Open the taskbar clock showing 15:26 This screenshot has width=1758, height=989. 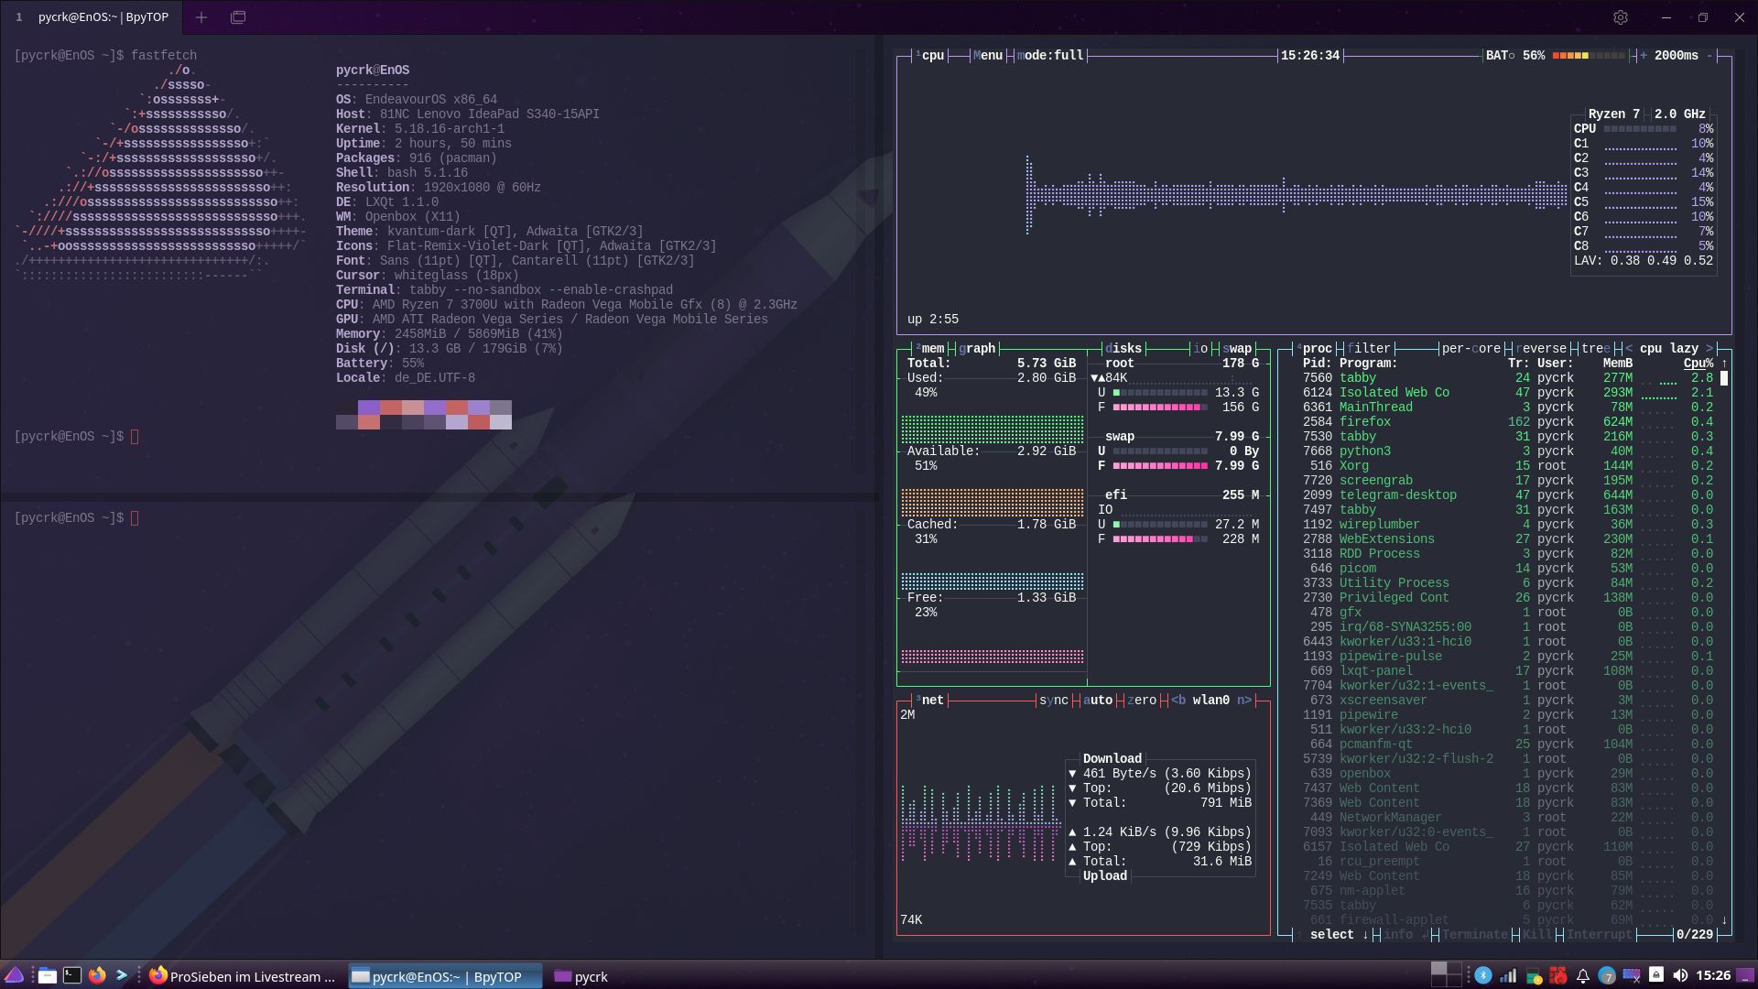coord(1713,976)
